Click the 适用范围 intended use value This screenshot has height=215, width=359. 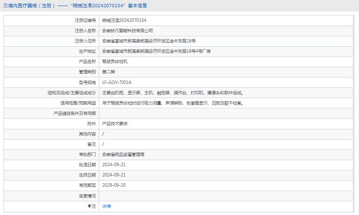pos(173,103)
